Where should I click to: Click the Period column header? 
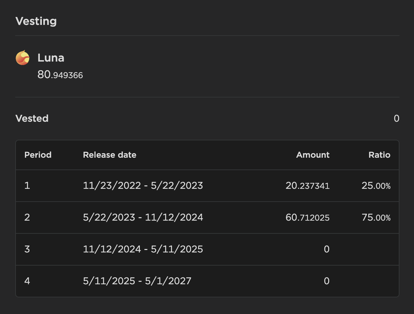click(x=38, y=155)
